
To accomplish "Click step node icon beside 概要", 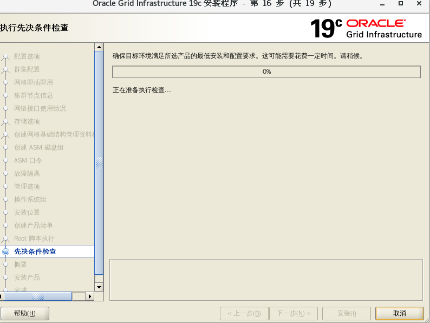I will [x=6, y=264].
